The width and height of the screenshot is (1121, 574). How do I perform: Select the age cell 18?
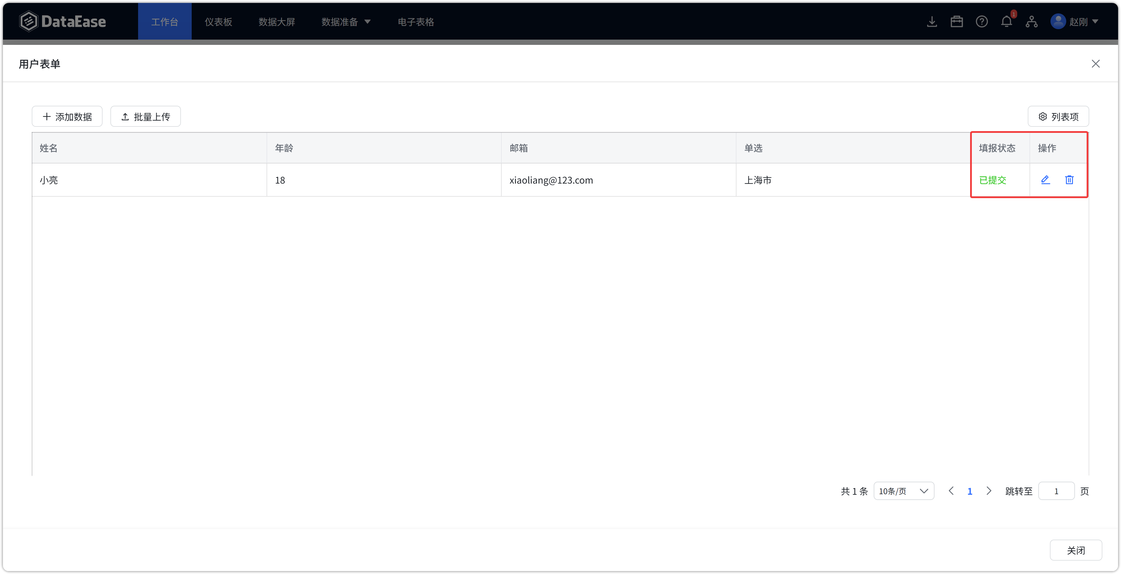[x=384, y=180]
